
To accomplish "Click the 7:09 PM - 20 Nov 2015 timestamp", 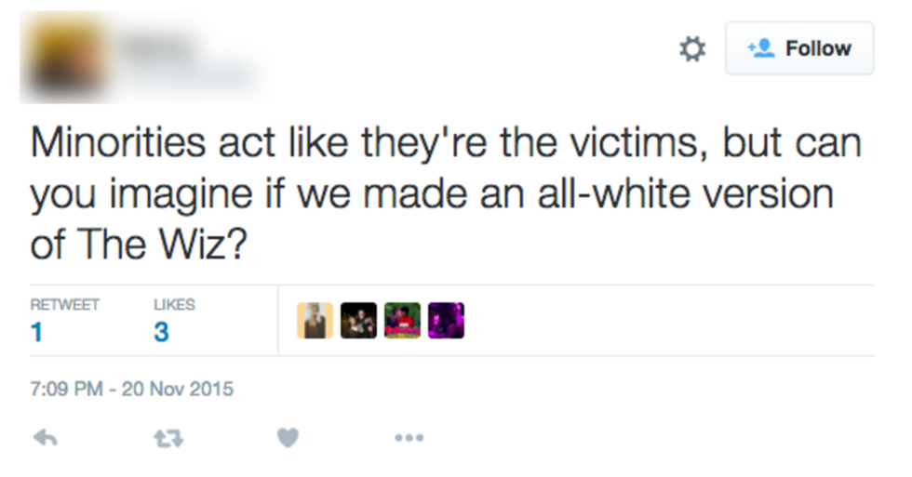I will [131, 390].
